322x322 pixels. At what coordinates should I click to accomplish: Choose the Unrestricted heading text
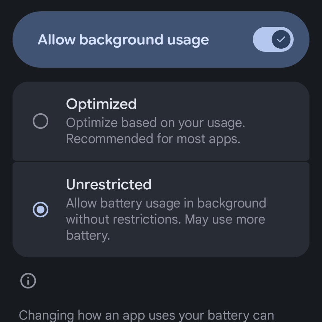tap(109, 185)
